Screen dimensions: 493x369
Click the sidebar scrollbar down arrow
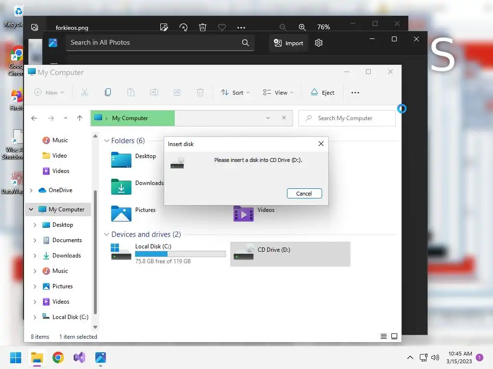[95, 327]
